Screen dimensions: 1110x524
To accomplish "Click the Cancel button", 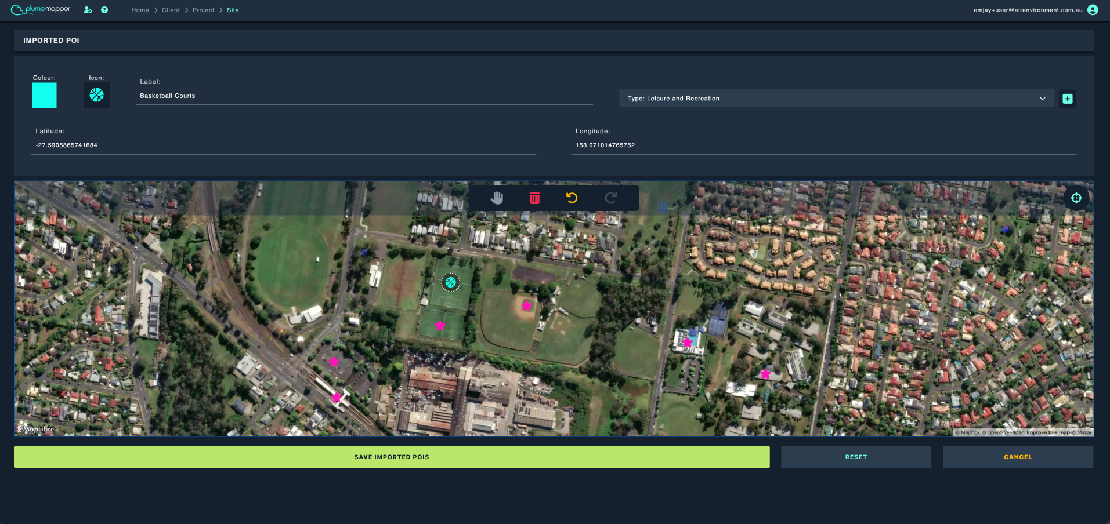I will [x=1018, y=457].
